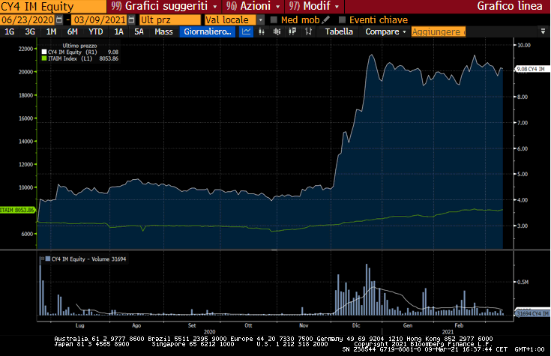Switch to the 6M time range
Screen dimensions: 551x356
[x=72, y=32]
